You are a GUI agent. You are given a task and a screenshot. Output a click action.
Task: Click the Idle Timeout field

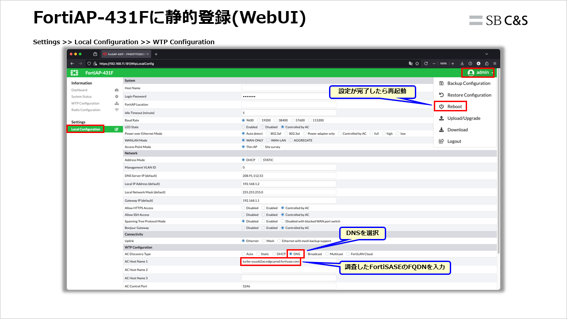289,113
